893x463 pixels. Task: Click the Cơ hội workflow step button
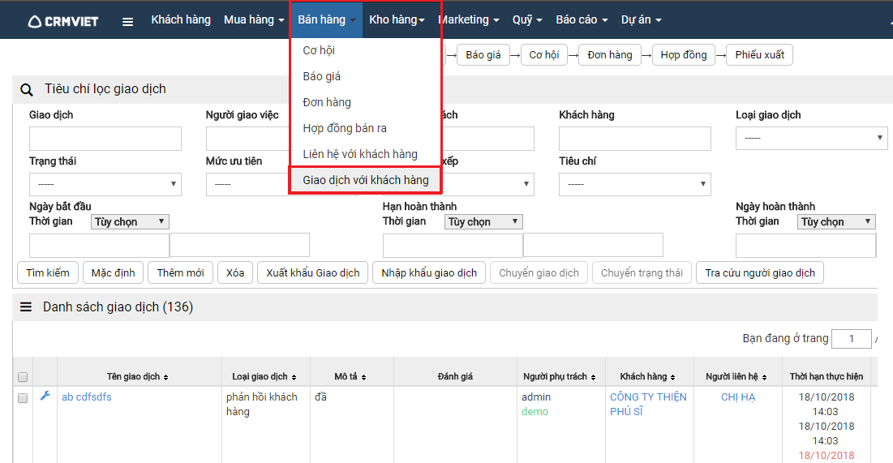tap(544, 55)
